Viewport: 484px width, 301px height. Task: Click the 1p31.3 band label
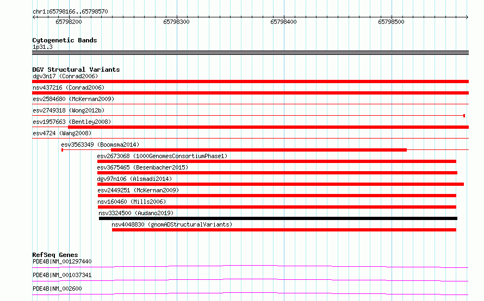[x=42, y=47]
